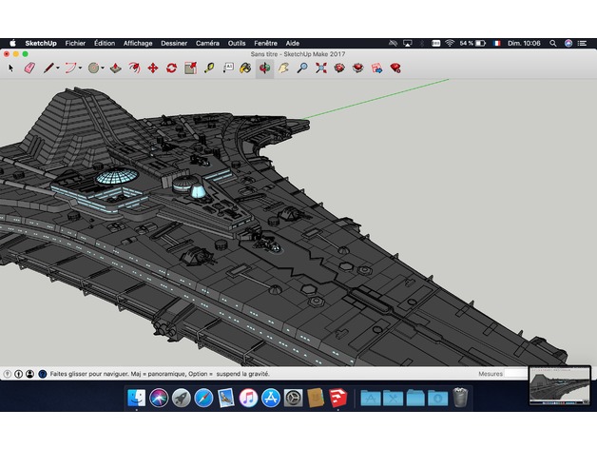Screen dimensions: 597x449
Task: Click the credits status bar icon
Action: click(18, 374)
